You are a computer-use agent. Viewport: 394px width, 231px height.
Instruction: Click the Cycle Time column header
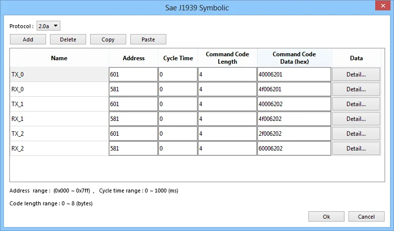pos(178,58)
